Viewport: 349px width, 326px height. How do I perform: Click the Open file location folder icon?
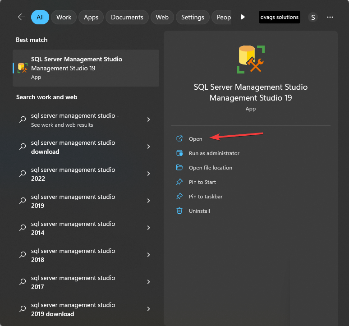coord(179,167)
